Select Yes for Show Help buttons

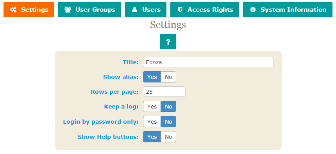152,137
